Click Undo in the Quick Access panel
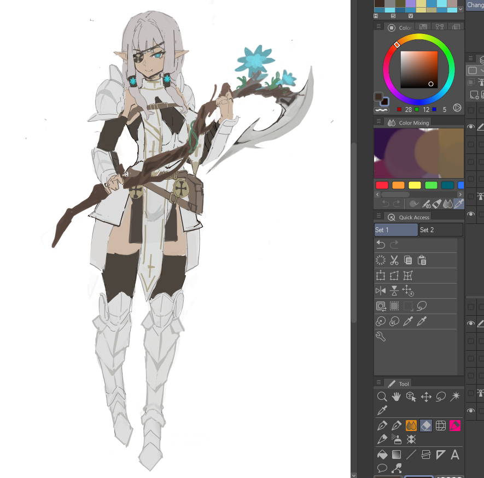Image resolution: width=484 pixels, height=478 pixels. tap(381, 245)
